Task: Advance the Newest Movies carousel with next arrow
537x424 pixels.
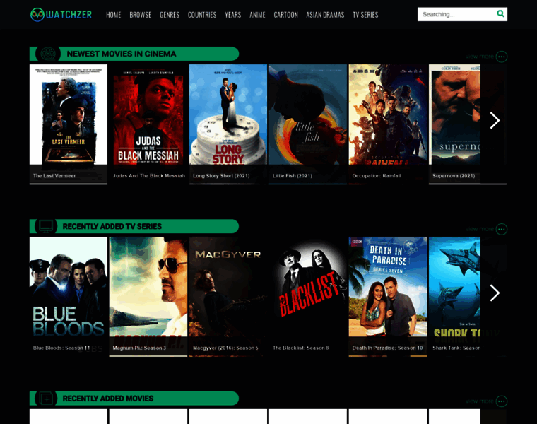Action: [x=495, y=121]
